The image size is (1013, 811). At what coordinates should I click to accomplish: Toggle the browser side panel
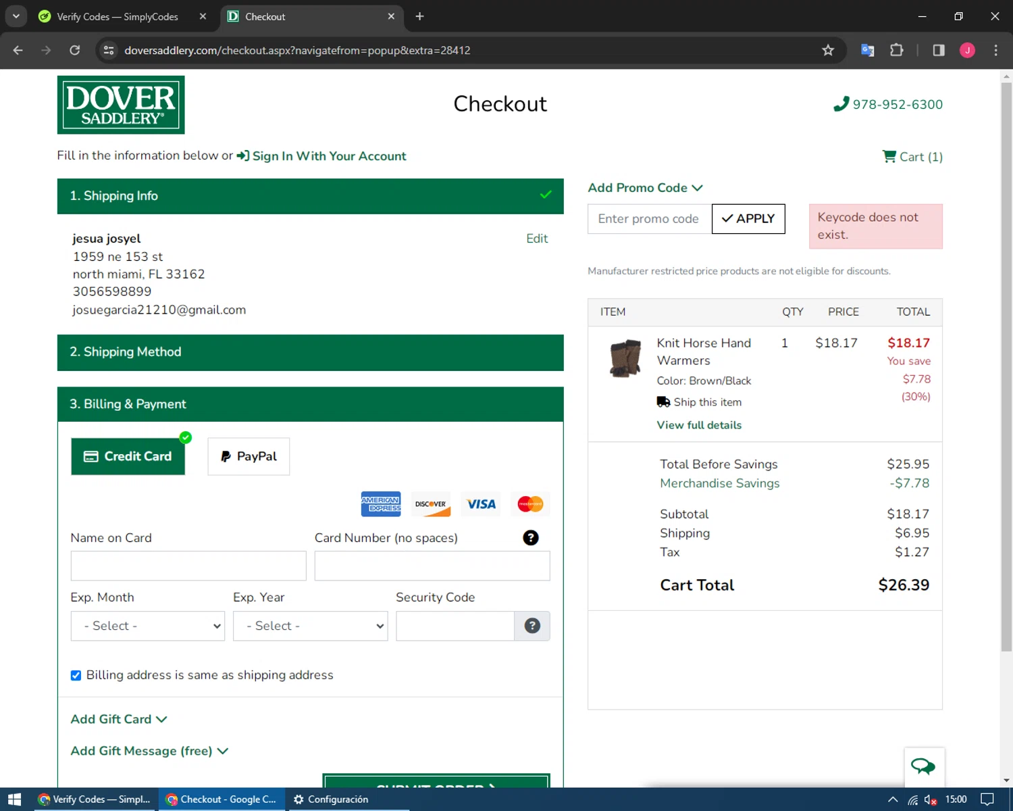coord(939,50)
